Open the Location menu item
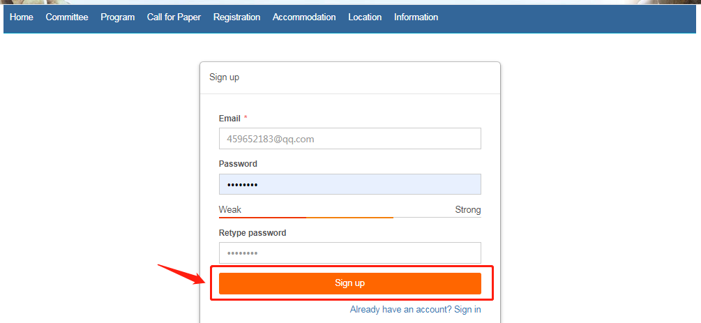Screen dimensions: 701x323 click(x=365, y=17)
